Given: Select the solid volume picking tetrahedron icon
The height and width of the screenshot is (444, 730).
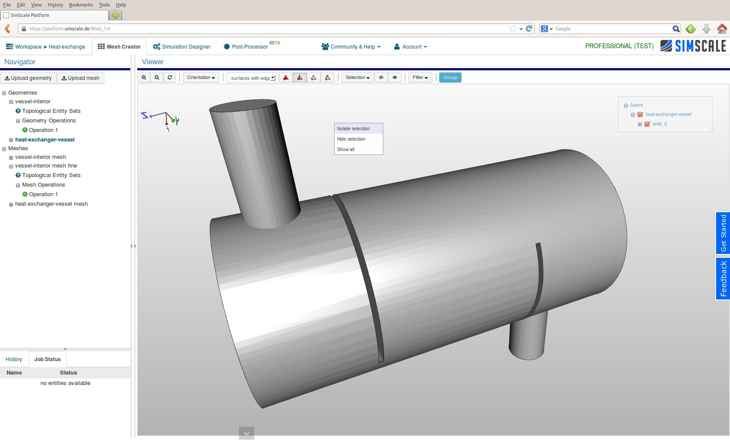Looking at the screenshot, I should [286, 78].
